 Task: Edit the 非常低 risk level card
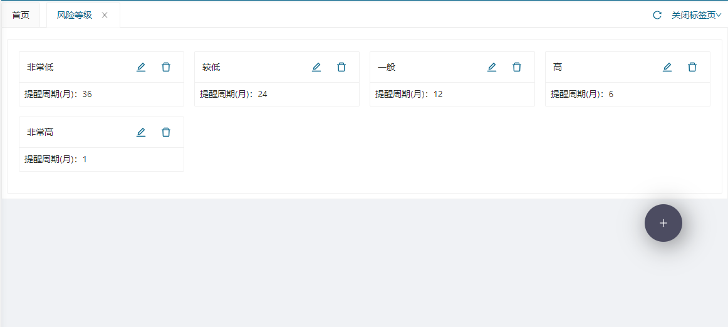click(141, 67)
